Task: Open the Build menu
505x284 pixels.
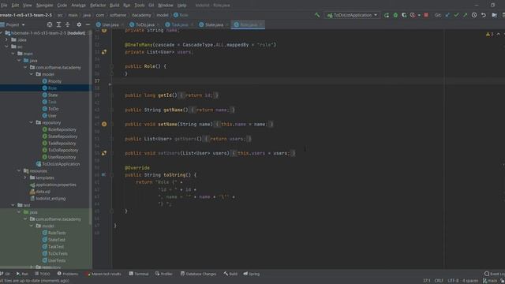Action: 114,6
